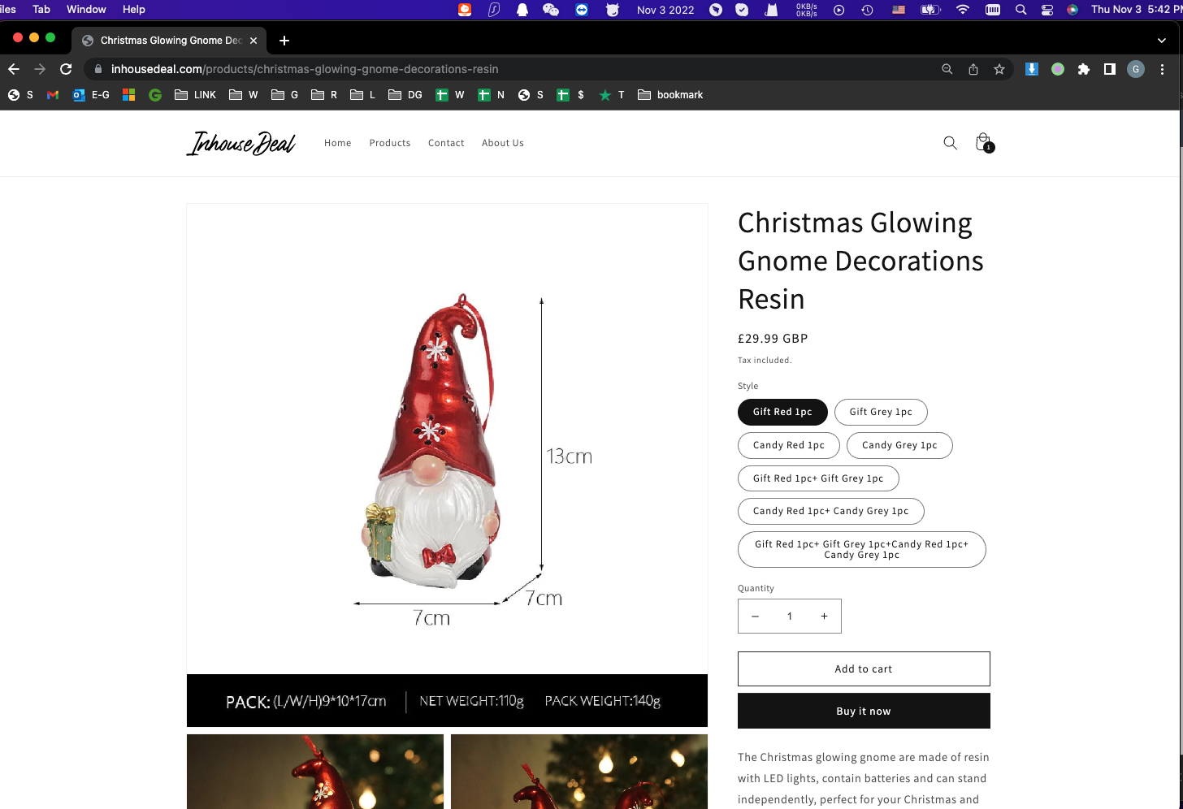Click the Buy it now button

(x=864, y=712)
